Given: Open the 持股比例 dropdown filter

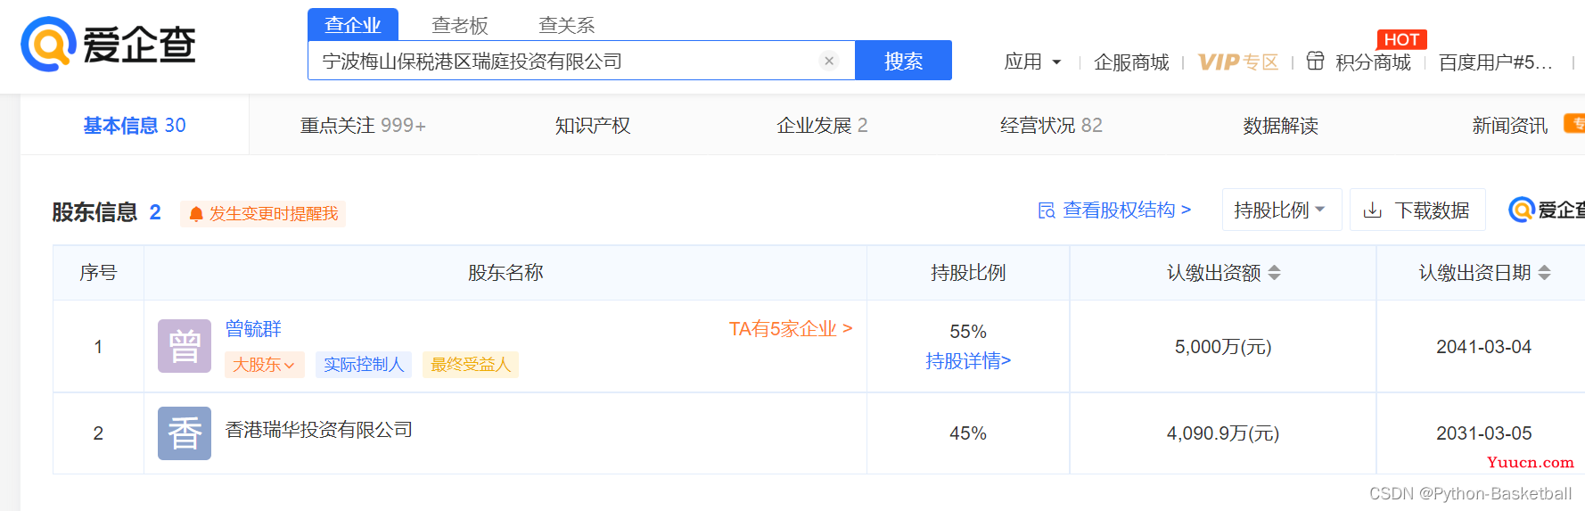Looking at the screenshot, I should coord(1281,210).
